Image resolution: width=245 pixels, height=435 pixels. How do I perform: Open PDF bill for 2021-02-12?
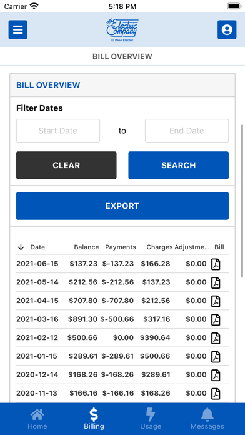point(216,338)
